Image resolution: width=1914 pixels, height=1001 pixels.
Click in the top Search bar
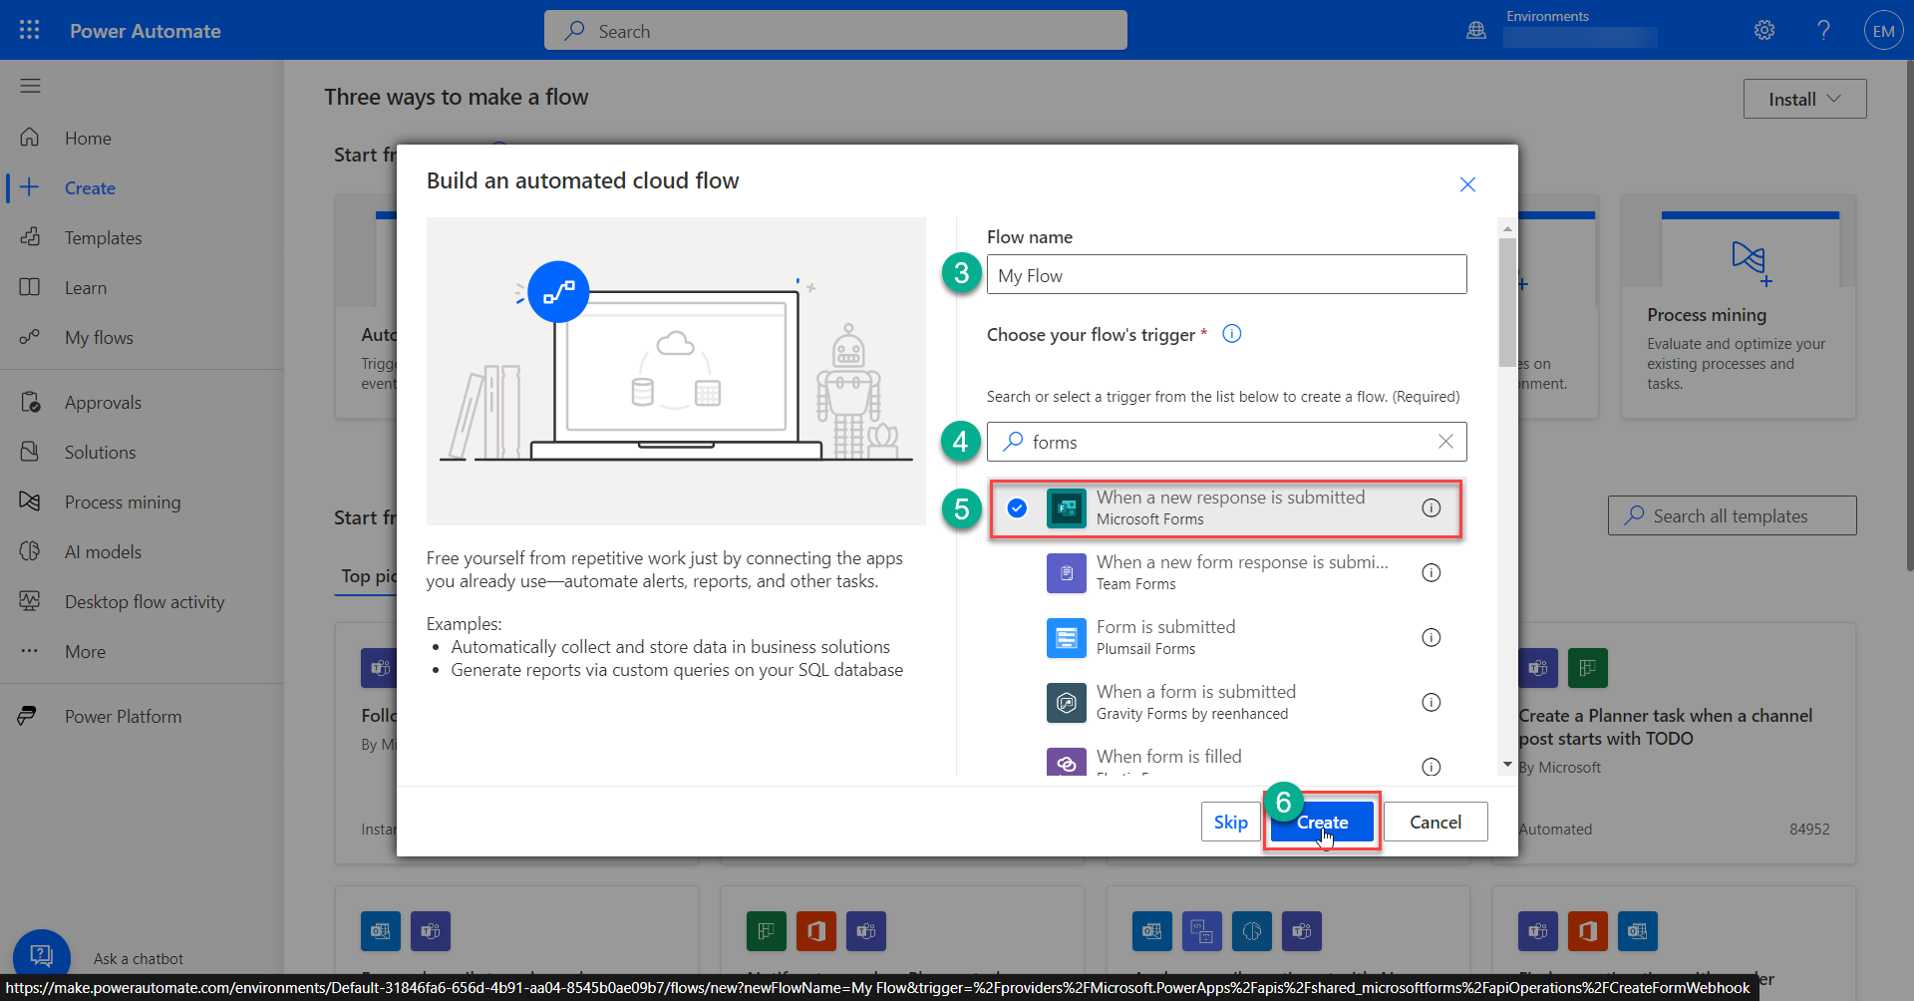[x=835, y=30]
